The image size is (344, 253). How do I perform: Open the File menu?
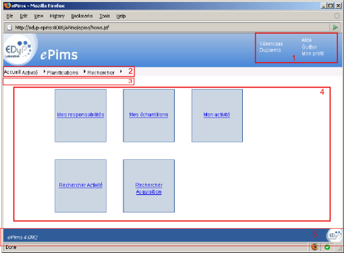tap(9, 16)
